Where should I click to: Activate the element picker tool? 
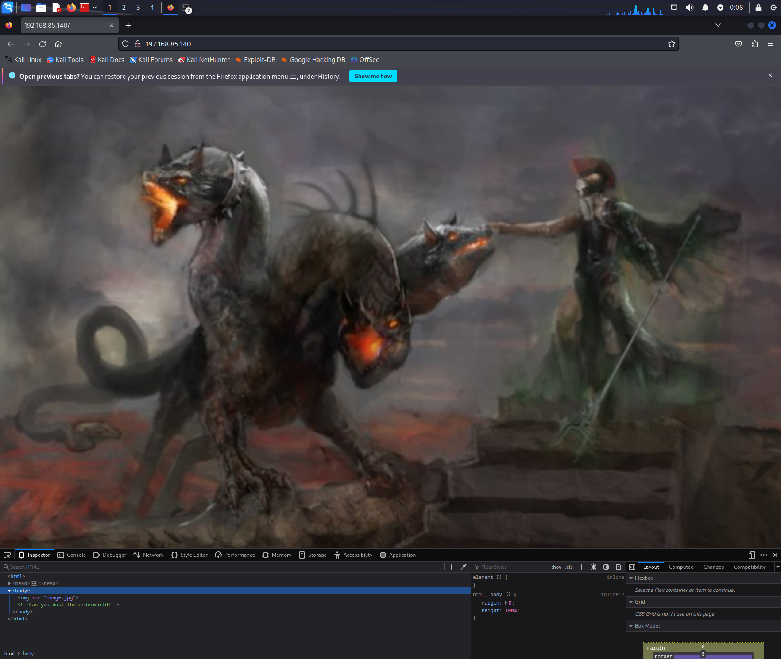(x=7, y=555)
